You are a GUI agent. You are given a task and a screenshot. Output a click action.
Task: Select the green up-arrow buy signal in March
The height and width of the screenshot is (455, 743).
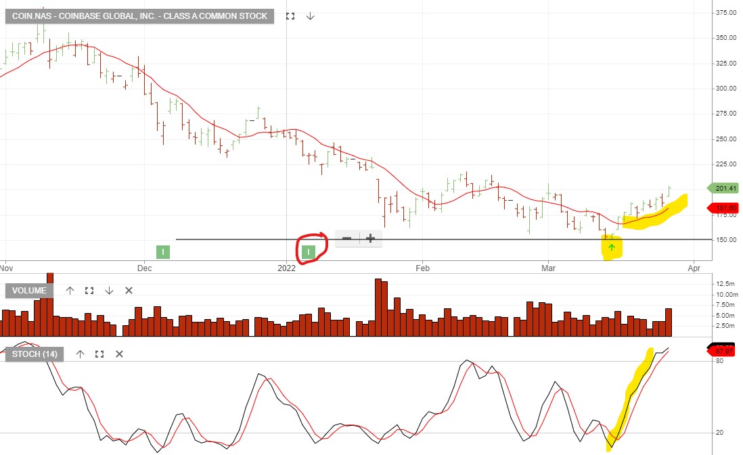[612, 248]
